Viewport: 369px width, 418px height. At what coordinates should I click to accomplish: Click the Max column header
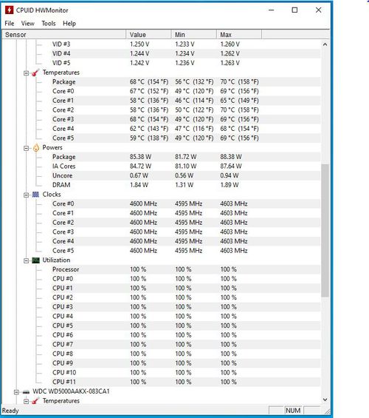(239, 35)
